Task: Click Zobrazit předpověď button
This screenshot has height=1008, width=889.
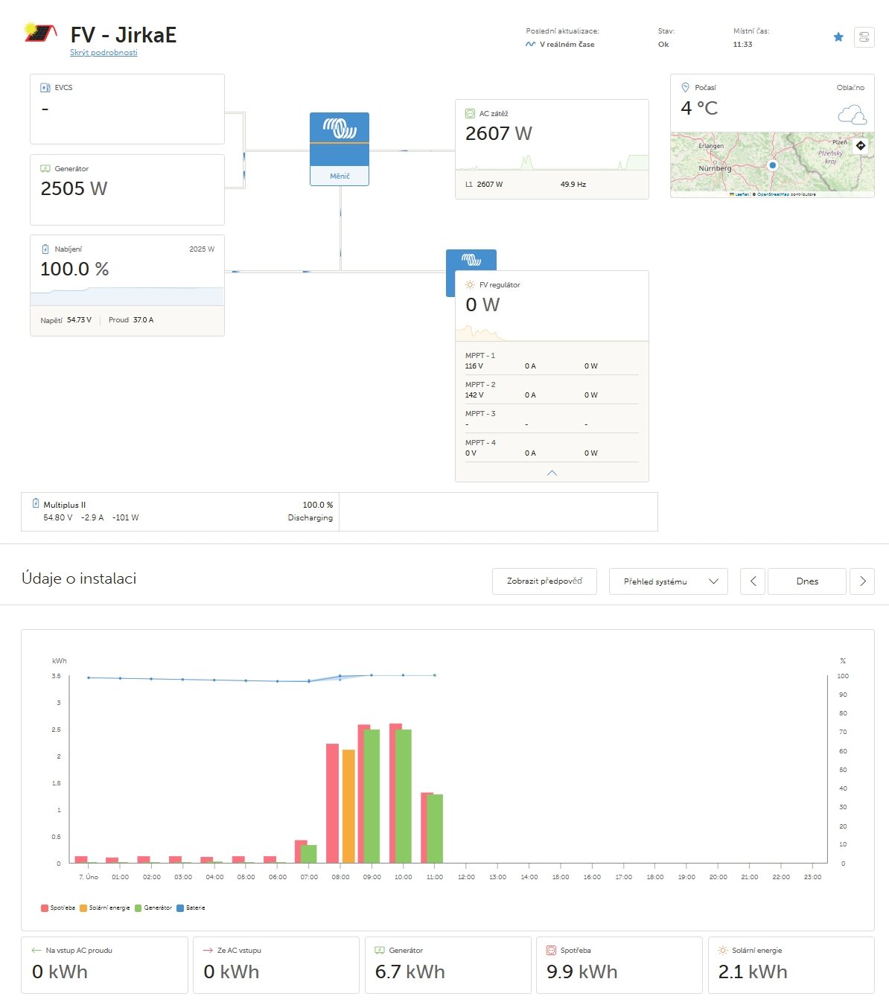Action: tap(544, 581)
